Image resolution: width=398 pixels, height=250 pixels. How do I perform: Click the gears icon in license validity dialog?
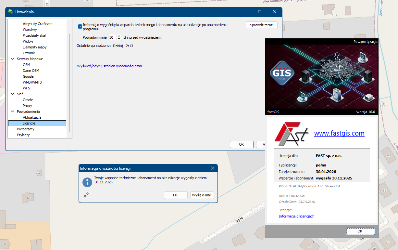point(86,195)
